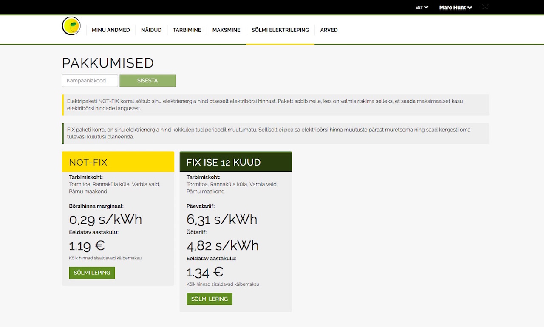Switch to the MAKSMINE tab
This screenshot has height=327, width=544.
pos(226,30)
